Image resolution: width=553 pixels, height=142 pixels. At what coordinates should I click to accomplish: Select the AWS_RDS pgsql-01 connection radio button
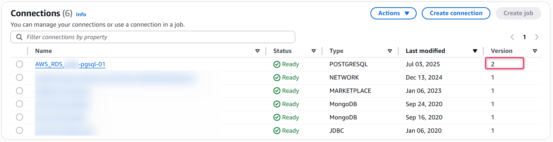(x=19, y=64)
